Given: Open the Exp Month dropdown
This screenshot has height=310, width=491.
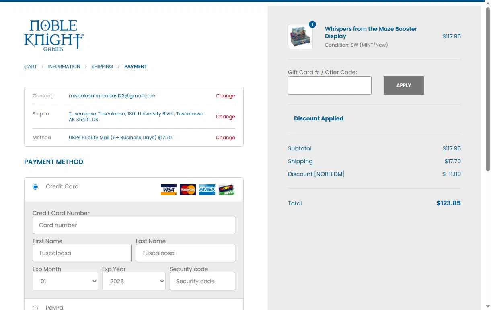Looking at the screenshot, I should [x=65, y=281].
